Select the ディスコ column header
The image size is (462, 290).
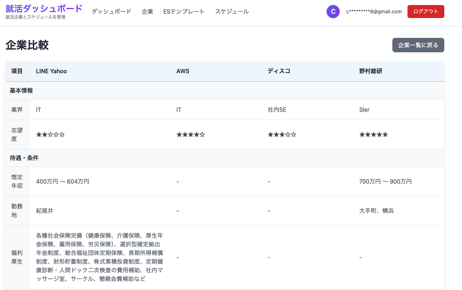(x=279, y=71)
